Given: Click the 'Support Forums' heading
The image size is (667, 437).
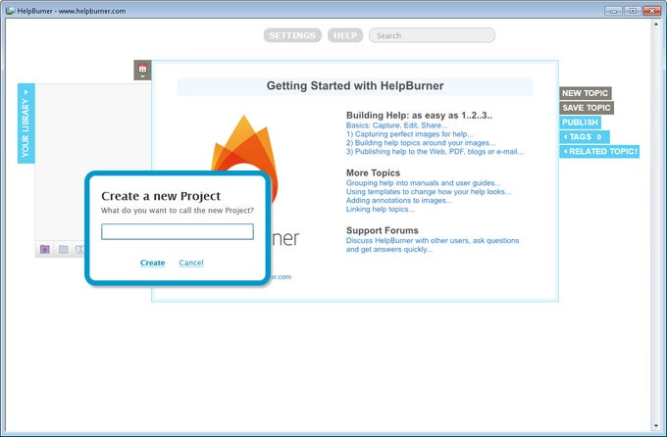Looking at the screenshot, I should 382,230.
